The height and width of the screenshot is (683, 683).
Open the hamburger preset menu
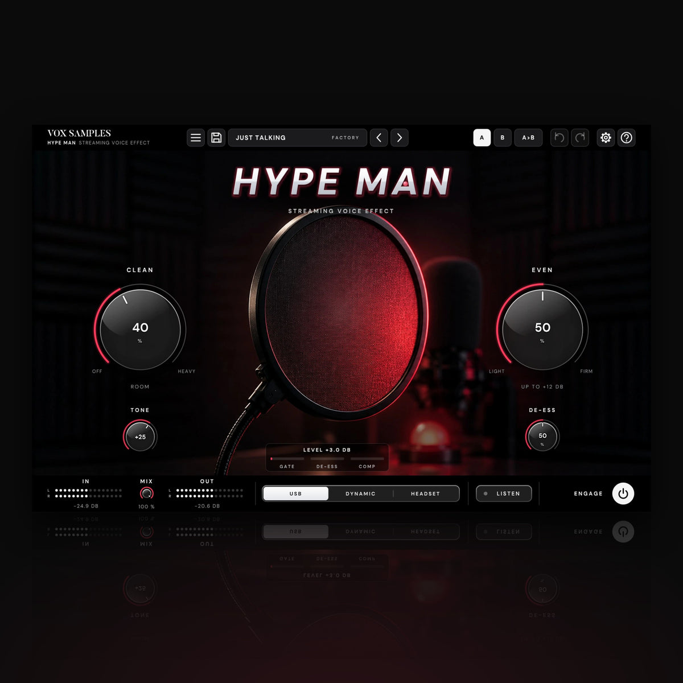pos(196,138)
